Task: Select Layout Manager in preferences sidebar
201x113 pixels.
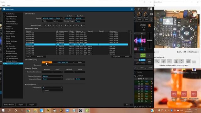Action: [11, 56]
